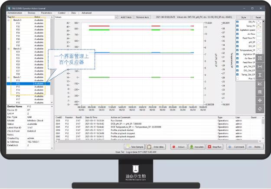Open the Advanced menu
Viewport: 271px width, 189px height.
click(87, 13)
